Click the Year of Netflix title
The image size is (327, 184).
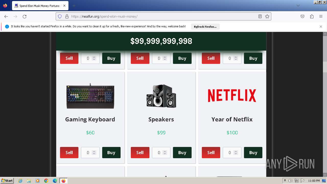coord(232,119)
